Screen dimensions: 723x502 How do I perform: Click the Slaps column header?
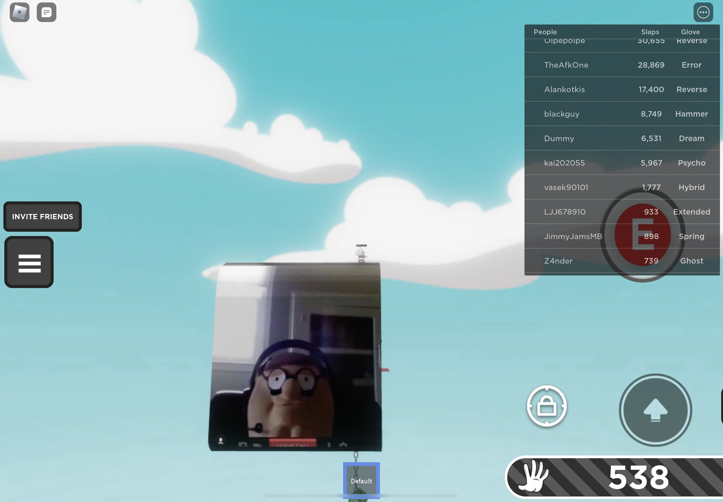point(650,32)
